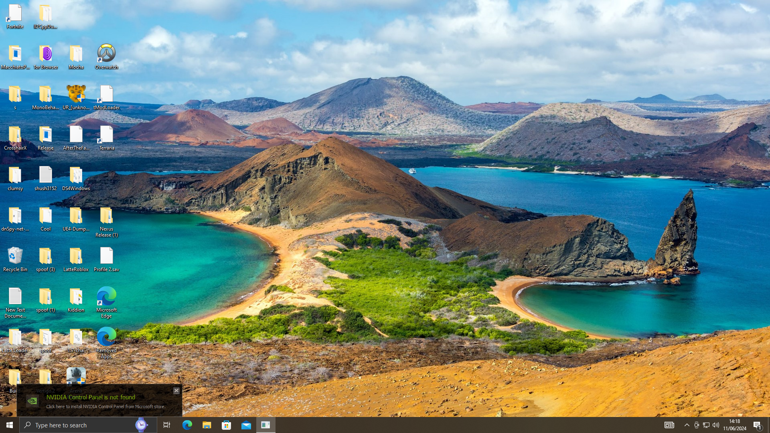Click the install NVIDIA Control Panel link
This screenshot has height=433, width=770.
105,407
